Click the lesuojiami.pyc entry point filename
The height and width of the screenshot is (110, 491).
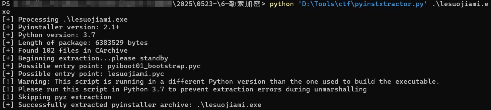(x=135, y=74)
